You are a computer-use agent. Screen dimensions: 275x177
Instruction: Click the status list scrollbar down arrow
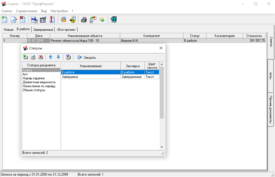162,147
